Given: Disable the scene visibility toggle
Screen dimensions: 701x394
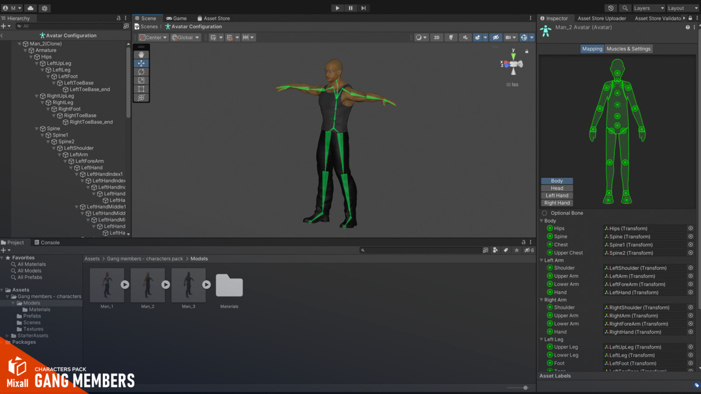Looking at the screenshot, I should point(497,37).
